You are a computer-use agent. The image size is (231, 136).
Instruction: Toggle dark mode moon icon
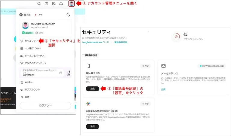pos(68,15)
